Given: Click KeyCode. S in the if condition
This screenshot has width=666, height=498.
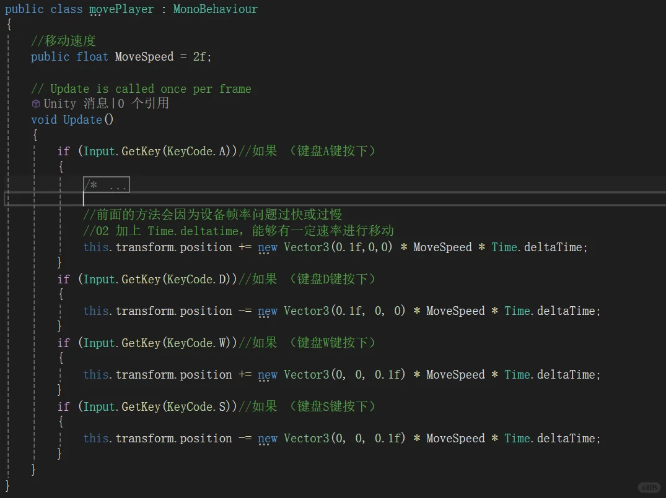Looking at the screenshot, I should click(198, 406).
